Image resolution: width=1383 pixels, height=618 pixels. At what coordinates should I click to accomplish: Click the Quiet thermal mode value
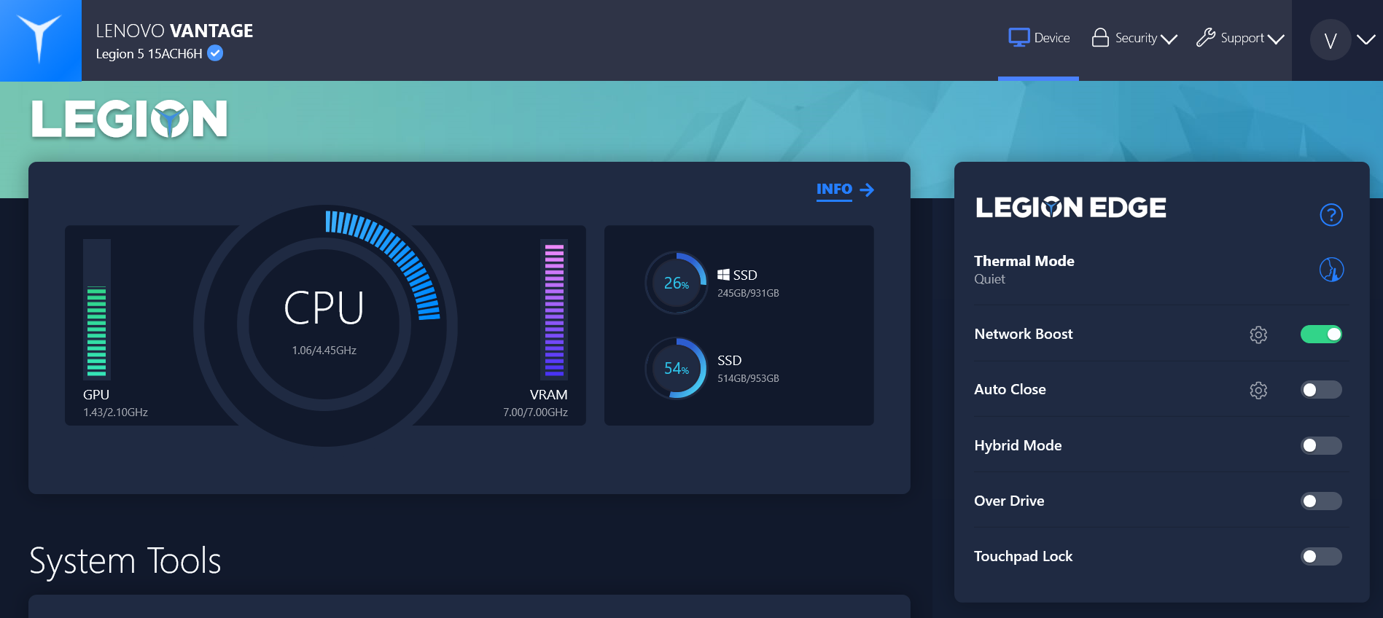click(x=989, y=279)
